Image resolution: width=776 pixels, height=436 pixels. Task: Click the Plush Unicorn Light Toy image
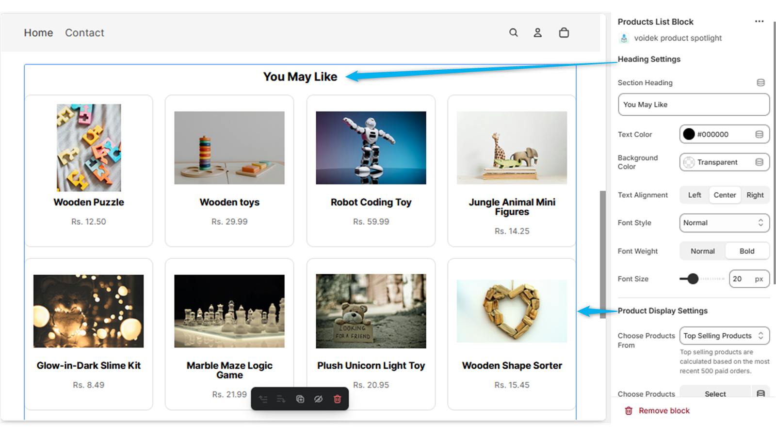coord(371,311)
